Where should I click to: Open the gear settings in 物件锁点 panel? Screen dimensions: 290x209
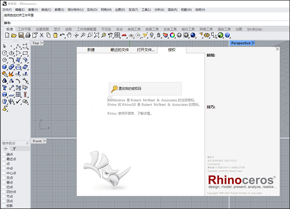point(27,143)
